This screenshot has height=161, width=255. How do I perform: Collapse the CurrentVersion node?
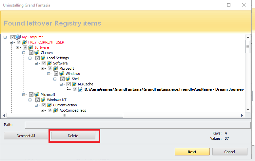pyautogui.click(x=36, y=105)
